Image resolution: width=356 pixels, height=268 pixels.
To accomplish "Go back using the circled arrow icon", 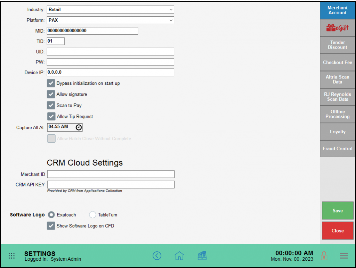I will click(x=157, y=256).
